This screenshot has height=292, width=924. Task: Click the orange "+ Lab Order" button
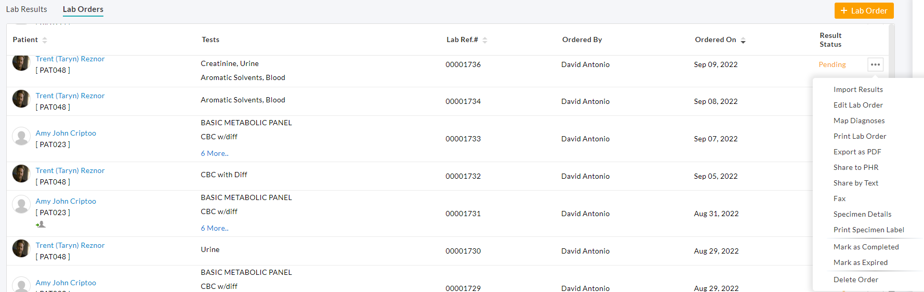pyautogui.click(x=864, y=11)
